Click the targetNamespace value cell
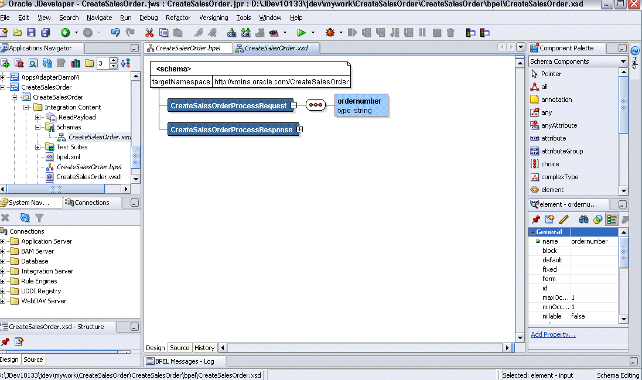The height and width of the screenshot is (380, 642). coord(281,81)
